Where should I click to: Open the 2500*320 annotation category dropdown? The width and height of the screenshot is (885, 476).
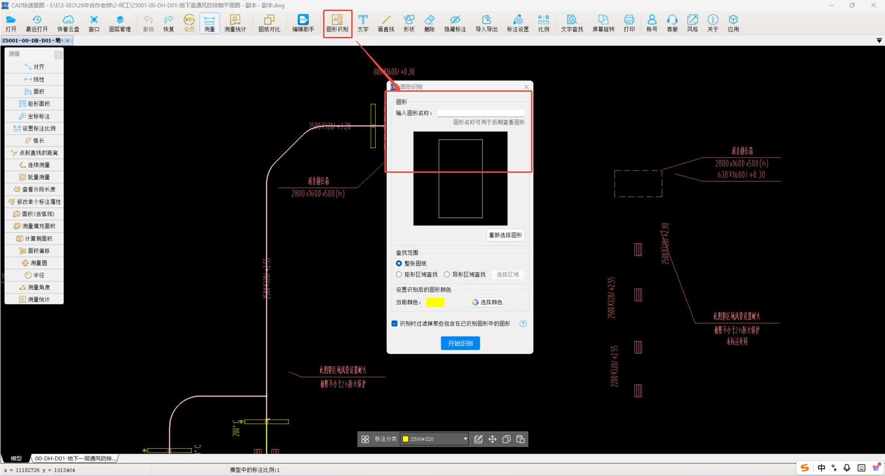(435, 439)
